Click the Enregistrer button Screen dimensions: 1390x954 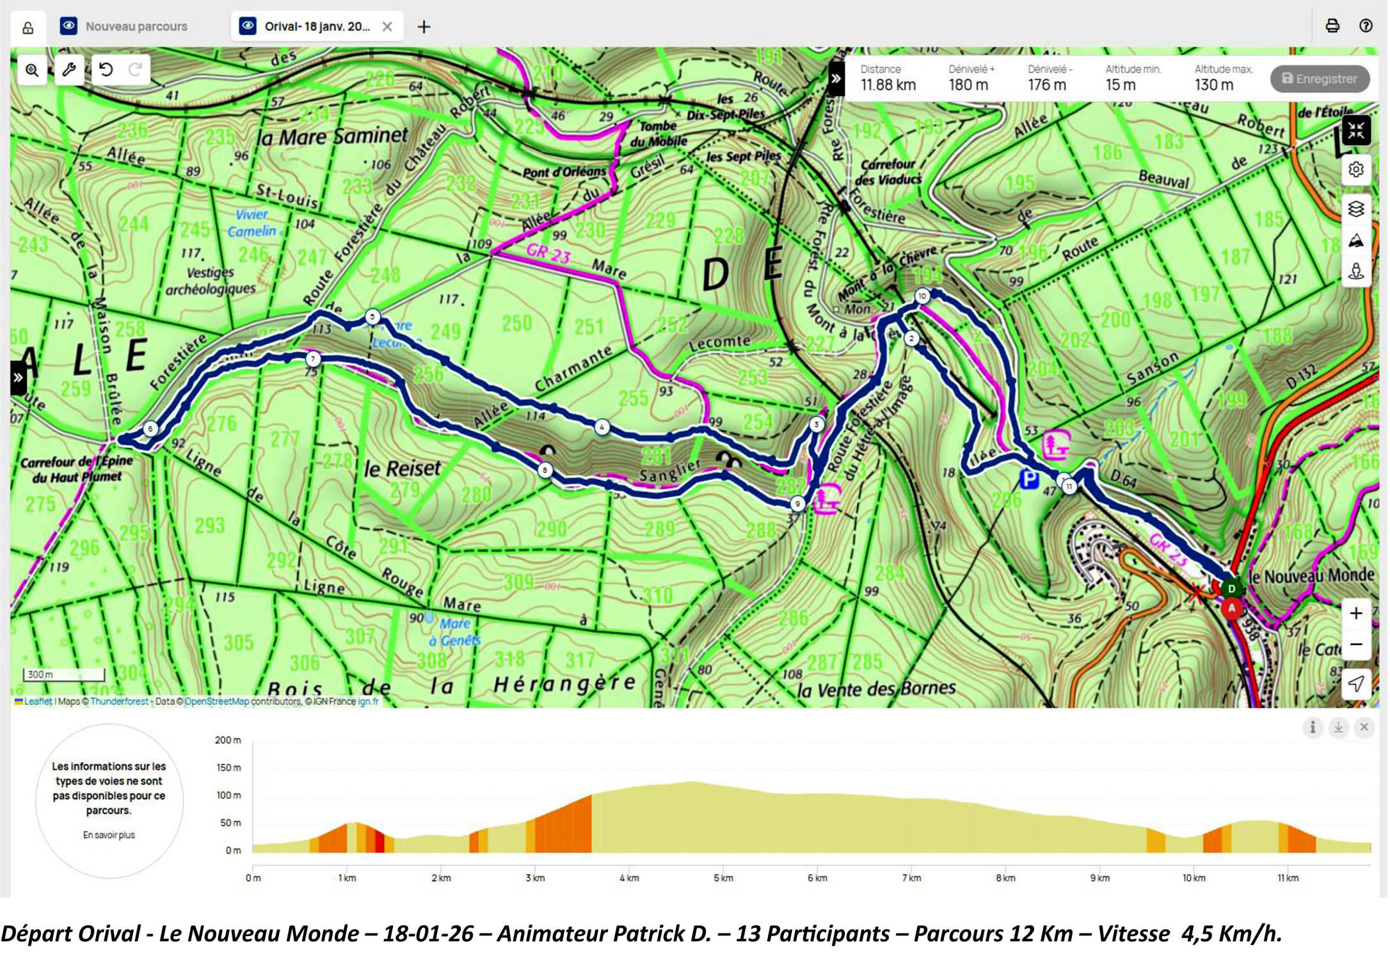click(1320, 79)
